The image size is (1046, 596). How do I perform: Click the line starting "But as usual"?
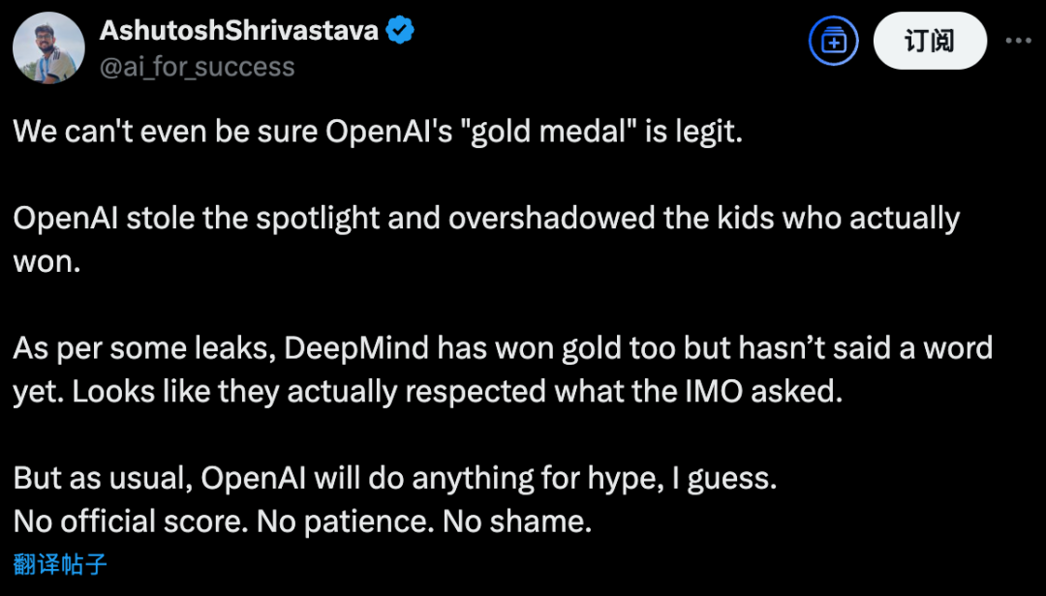pyautogui.click(x=394, y=479)
